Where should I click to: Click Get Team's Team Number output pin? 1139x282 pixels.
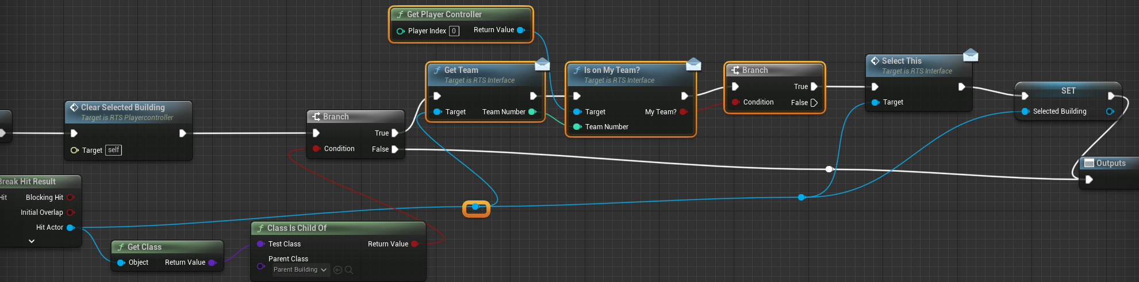coord(532,112)
